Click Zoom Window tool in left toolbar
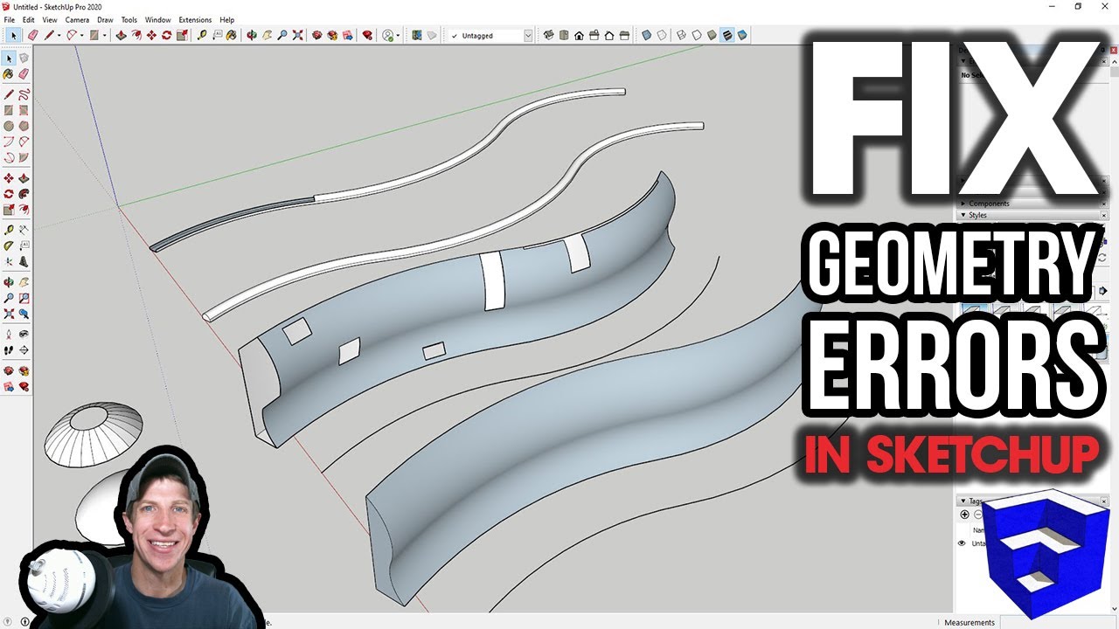This screenshot has height=629, width=1119. pyautogui.click(x=24, y=298)
